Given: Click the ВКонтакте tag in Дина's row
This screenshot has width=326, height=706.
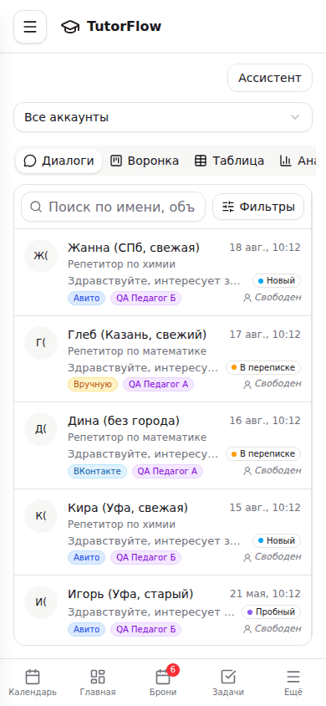Looking at the screenshot, I should click(98, 472).
